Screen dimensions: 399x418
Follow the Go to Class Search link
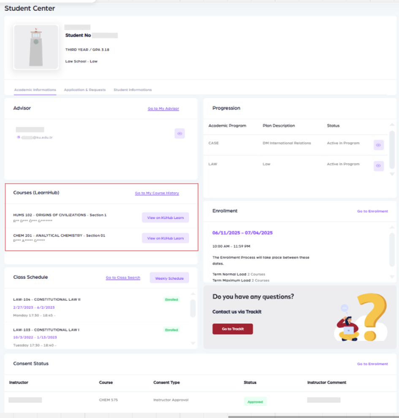click(123, 278)
